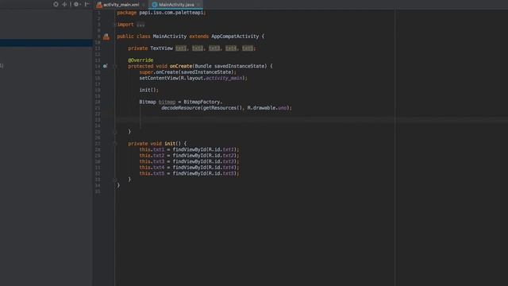
Task: Click the this.txt5 assignment line
Action: click(189, 173)
